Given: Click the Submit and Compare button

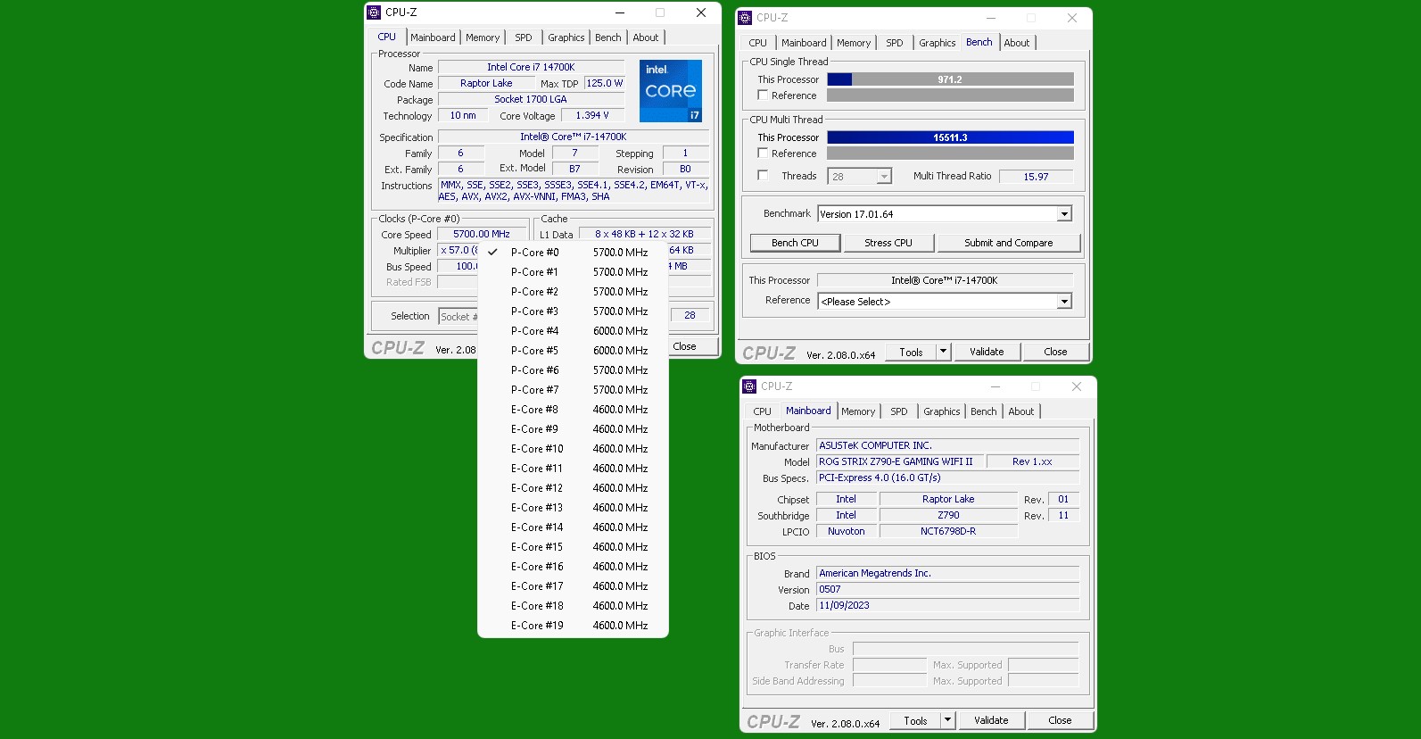Looking at the screenshot, I should click(1008, 243).
